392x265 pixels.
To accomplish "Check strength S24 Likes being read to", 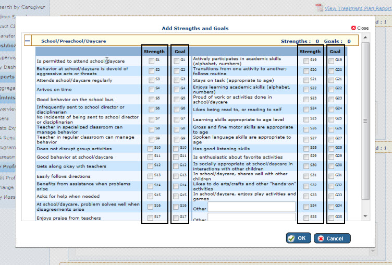I will [307, 110].
